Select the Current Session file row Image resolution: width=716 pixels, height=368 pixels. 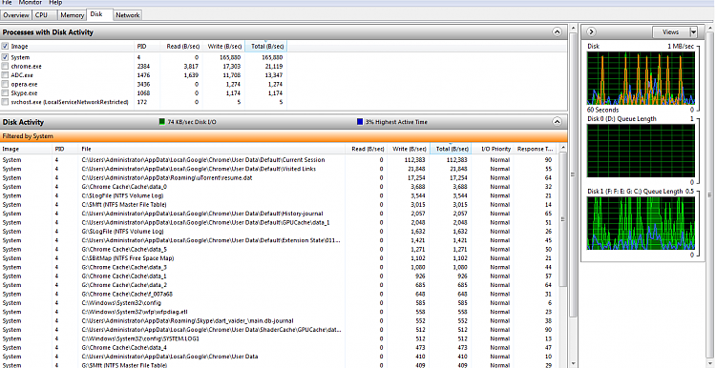279,160
